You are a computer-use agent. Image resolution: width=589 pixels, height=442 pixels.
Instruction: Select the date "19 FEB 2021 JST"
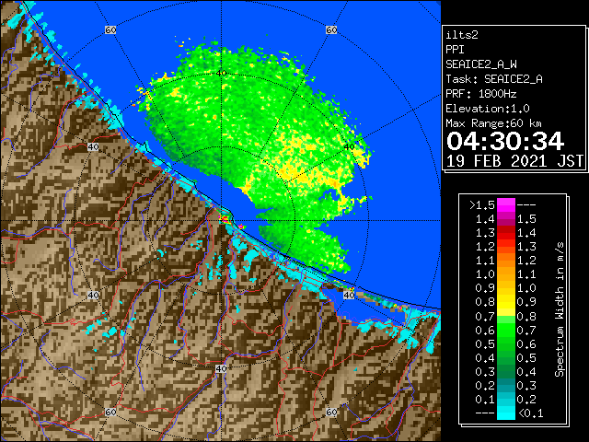coord(514,161)
